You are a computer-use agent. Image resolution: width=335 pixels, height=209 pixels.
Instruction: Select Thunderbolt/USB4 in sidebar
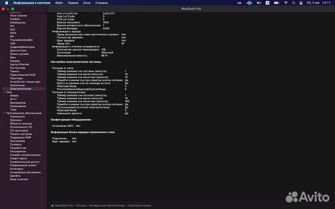(21, 40)
